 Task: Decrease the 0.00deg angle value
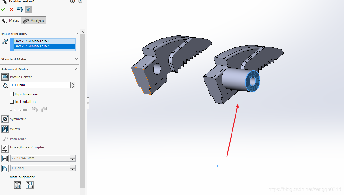[x=72, y=170]
